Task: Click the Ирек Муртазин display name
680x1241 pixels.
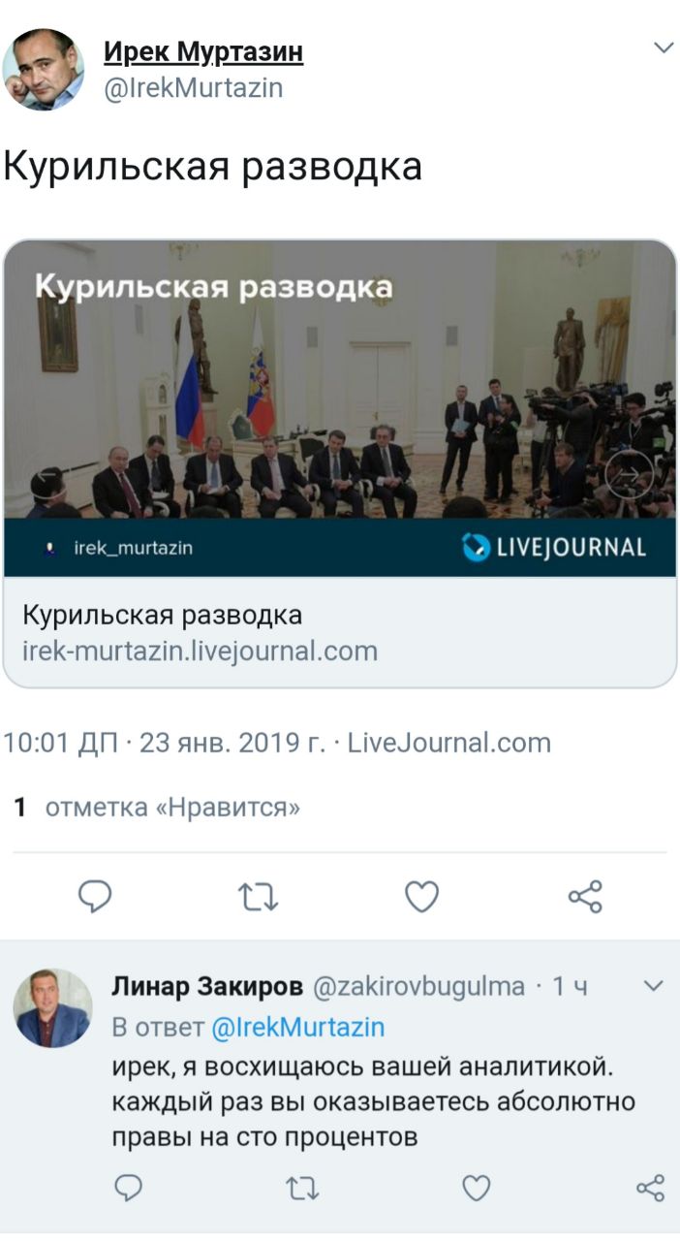Action: 203,52
